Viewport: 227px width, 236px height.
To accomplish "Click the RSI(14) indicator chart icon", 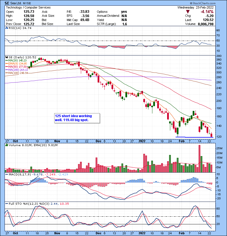I will [x=7, y=28].
